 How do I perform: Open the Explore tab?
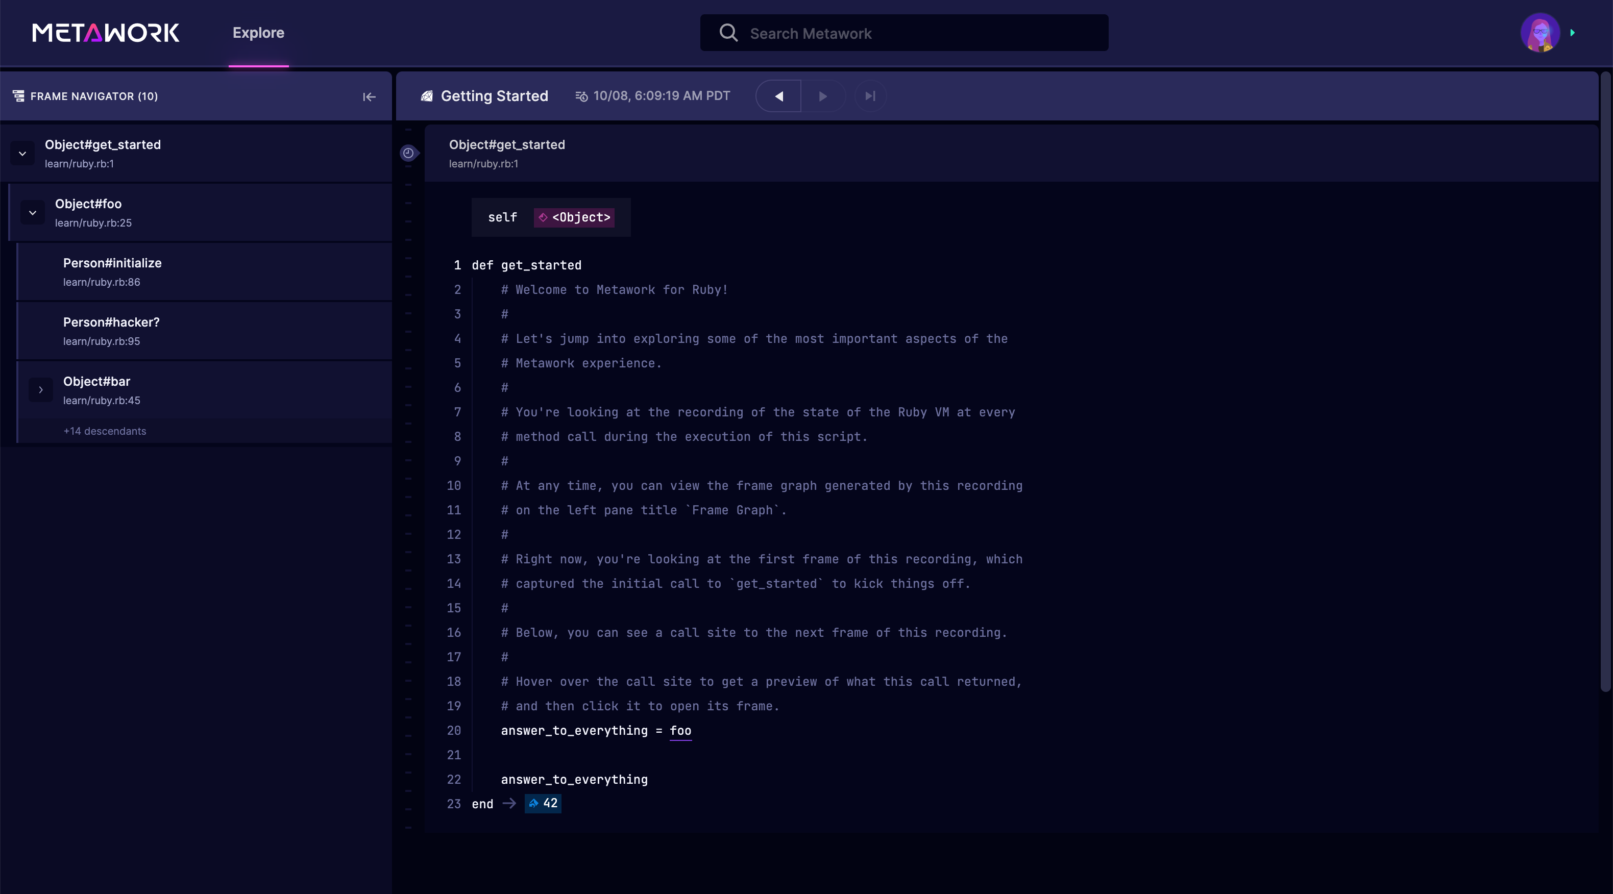(x=258, y=33)
